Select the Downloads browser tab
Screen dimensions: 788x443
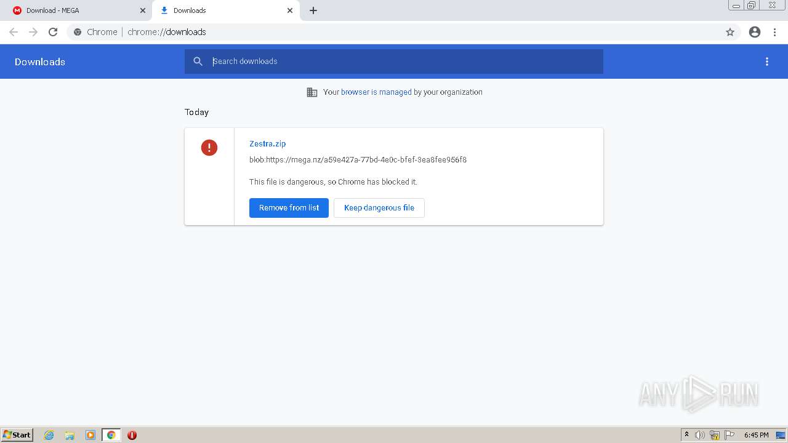(x=225, y=10)
